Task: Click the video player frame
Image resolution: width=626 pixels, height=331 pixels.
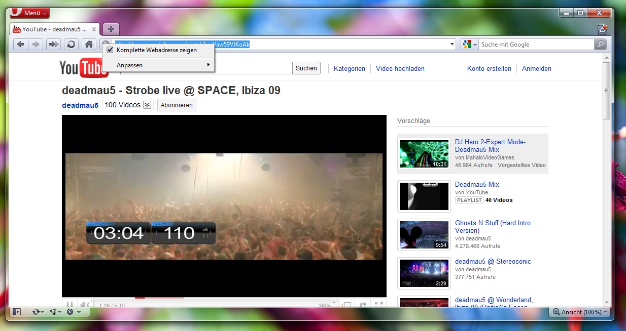Action: (x=224, y=206)
